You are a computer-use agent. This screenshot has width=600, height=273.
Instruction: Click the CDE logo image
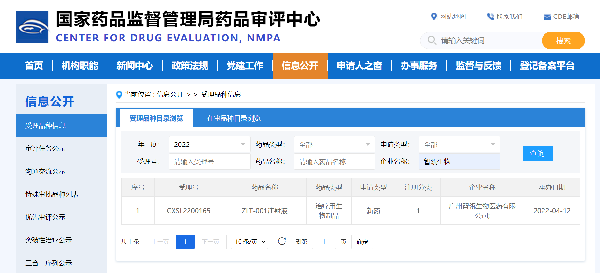coord(32,27)
